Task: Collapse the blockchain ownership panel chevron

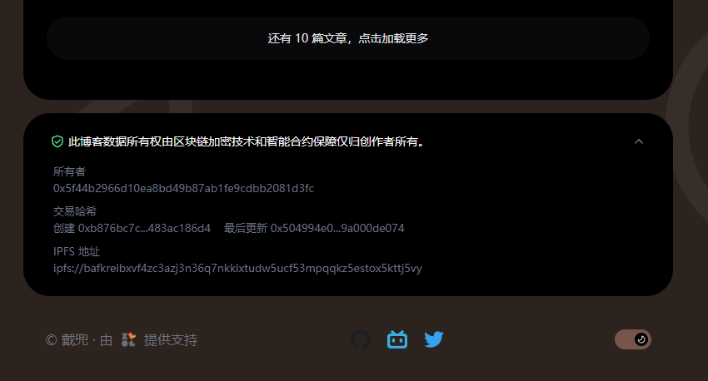Action: pos(639,141)
